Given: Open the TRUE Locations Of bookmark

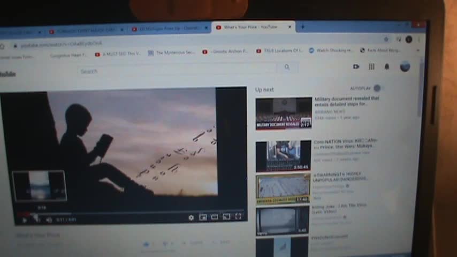Looking at the screenshot, I should pyautogui.click(x=279, y=51).
